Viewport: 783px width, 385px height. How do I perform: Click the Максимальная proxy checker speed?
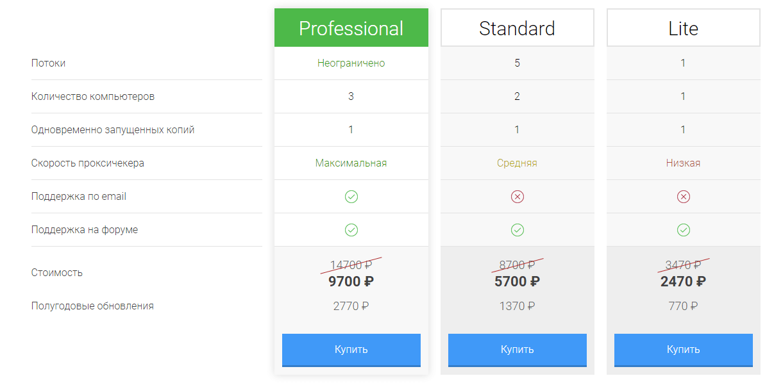351,163
